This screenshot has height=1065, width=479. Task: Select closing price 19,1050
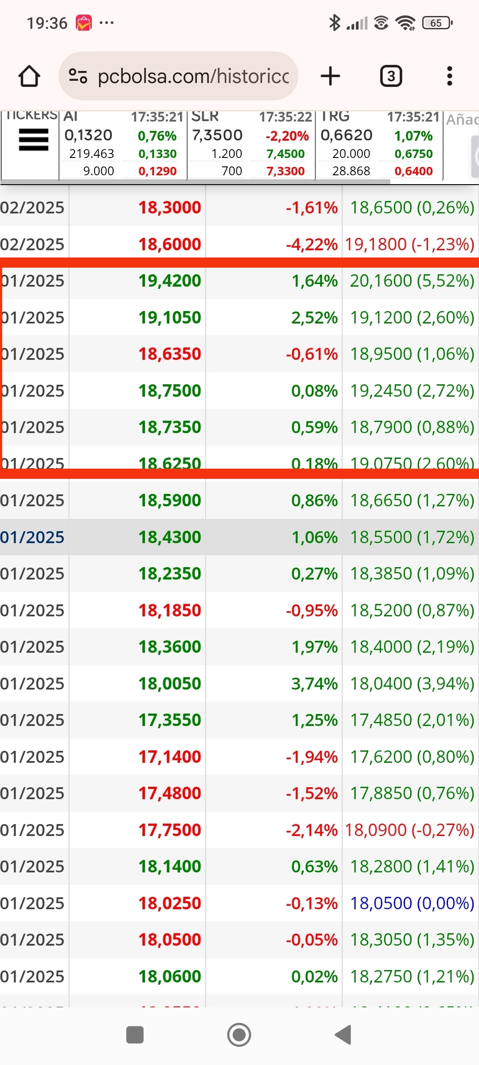169,318
